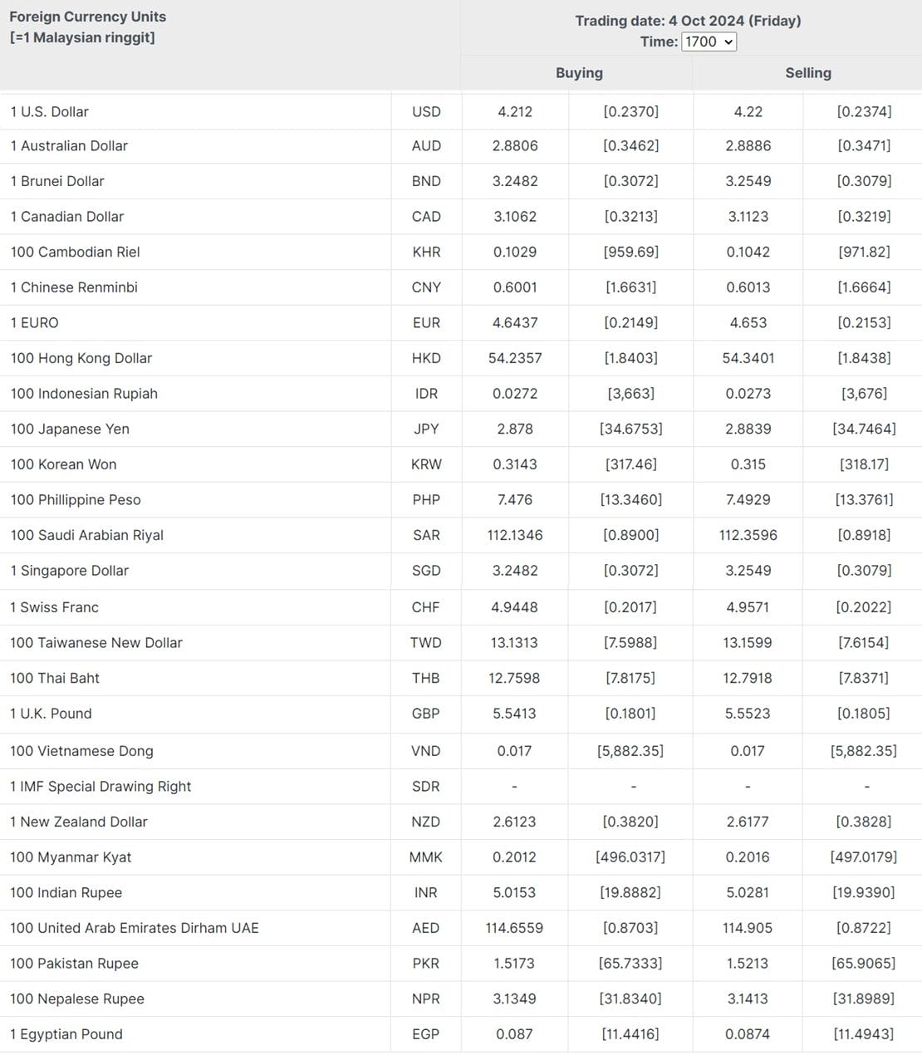The height and width of the screenshot is (1055, 922).
Task: Select the 1 Egyptian Pound row label
Action: point(66,1034)
